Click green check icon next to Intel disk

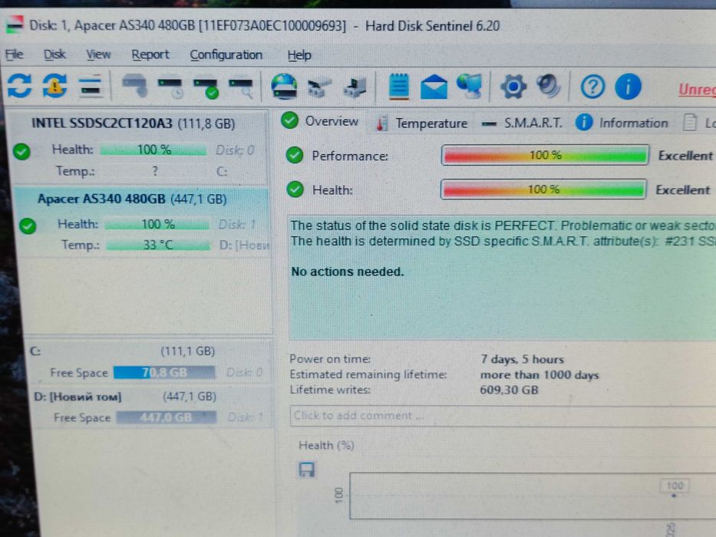pos(21,151)
